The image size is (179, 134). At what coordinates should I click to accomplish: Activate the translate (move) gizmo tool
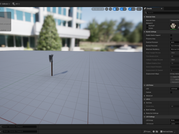pyautogui.click(x=96, y=9)
